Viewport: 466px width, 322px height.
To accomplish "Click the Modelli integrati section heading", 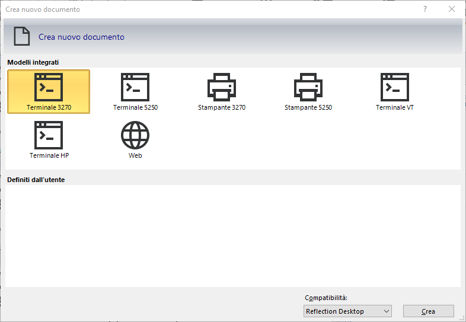I will tap(33, 62).
